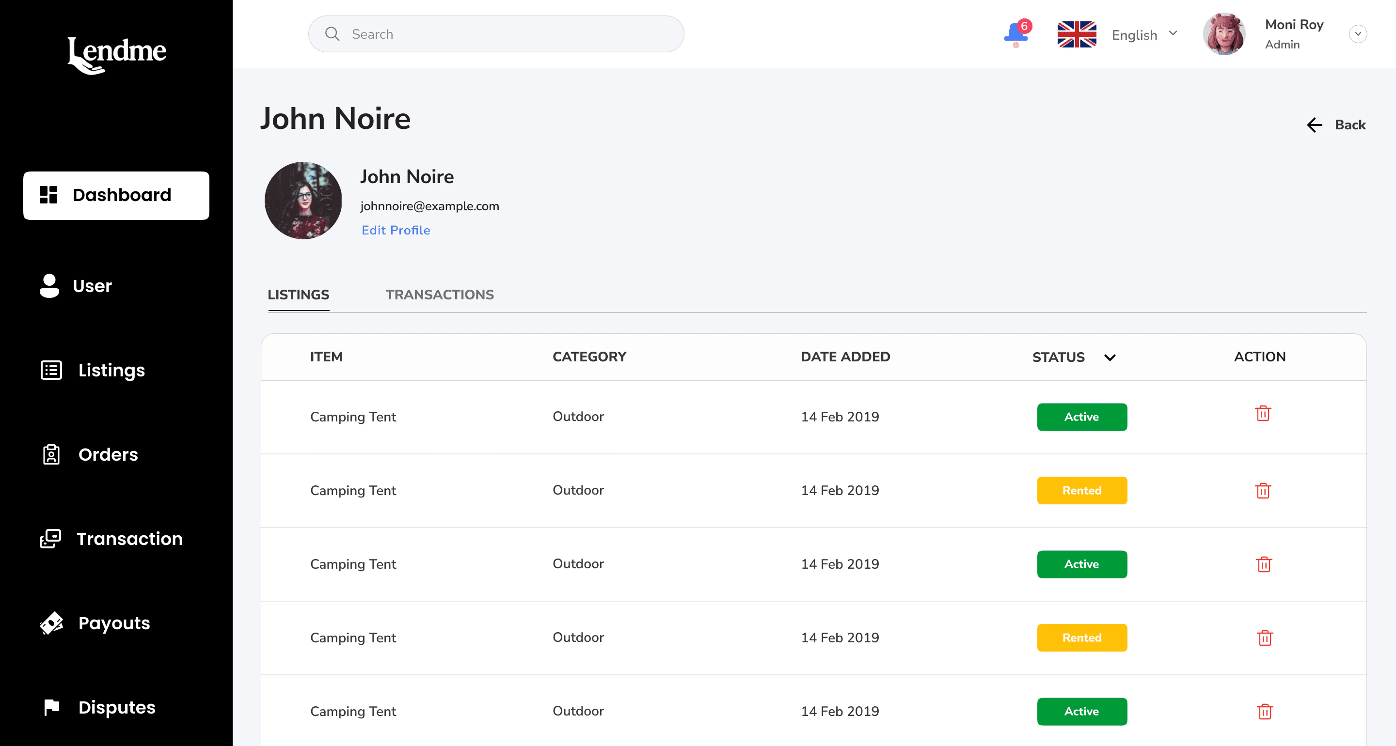Expand the Moni Roy account menu arrow

[x=1358, y=34]
